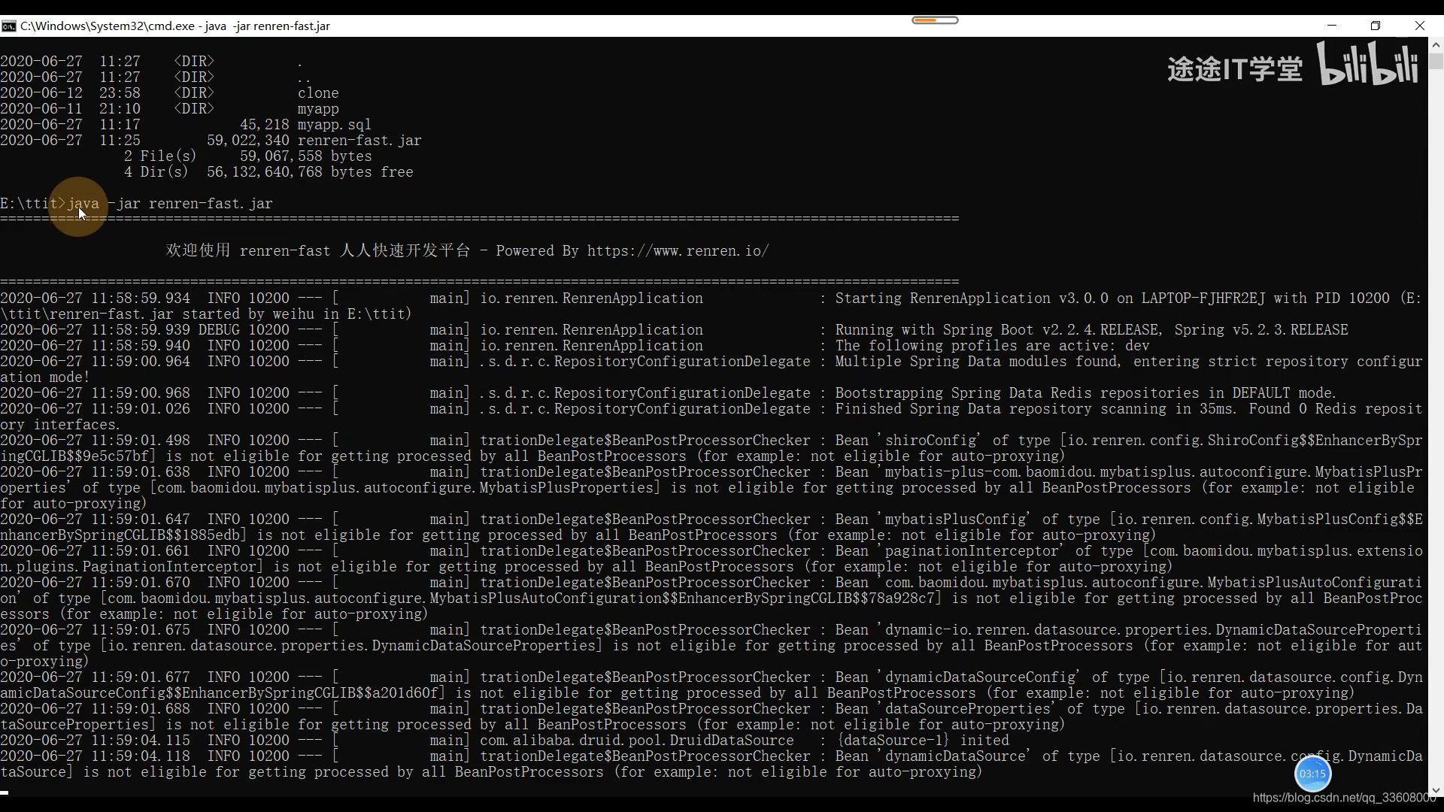Click the 'renren-fast.jar' file listing entry
Screen dimensions: 1444x812
click(359, 141)
